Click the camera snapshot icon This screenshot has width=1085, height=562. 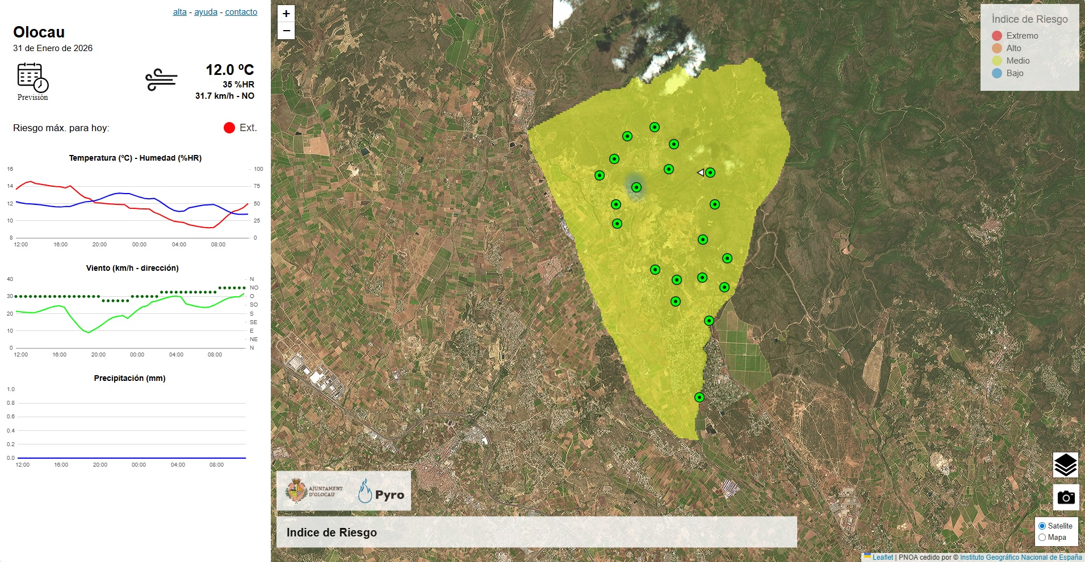(x=1065, y=497)
